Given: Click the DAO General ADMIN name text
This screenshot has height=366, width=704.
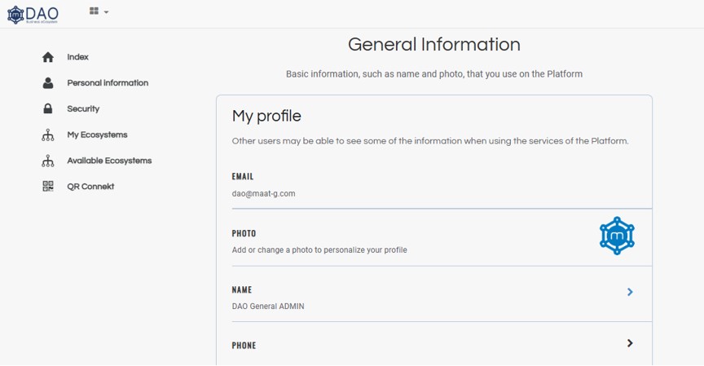Looking at the screenshot, I should [x=268, y=306].
